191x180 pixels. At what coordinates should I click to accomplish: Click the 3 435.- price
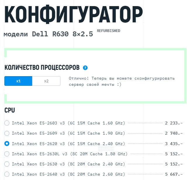174,143
